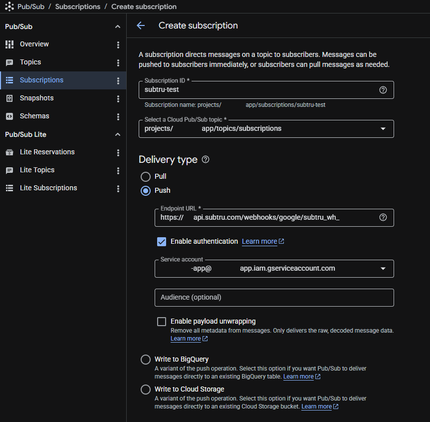Collapse the Pub/Sub sidebar section
This screenshot has height=422, width=430.
(x=118, y=26)
